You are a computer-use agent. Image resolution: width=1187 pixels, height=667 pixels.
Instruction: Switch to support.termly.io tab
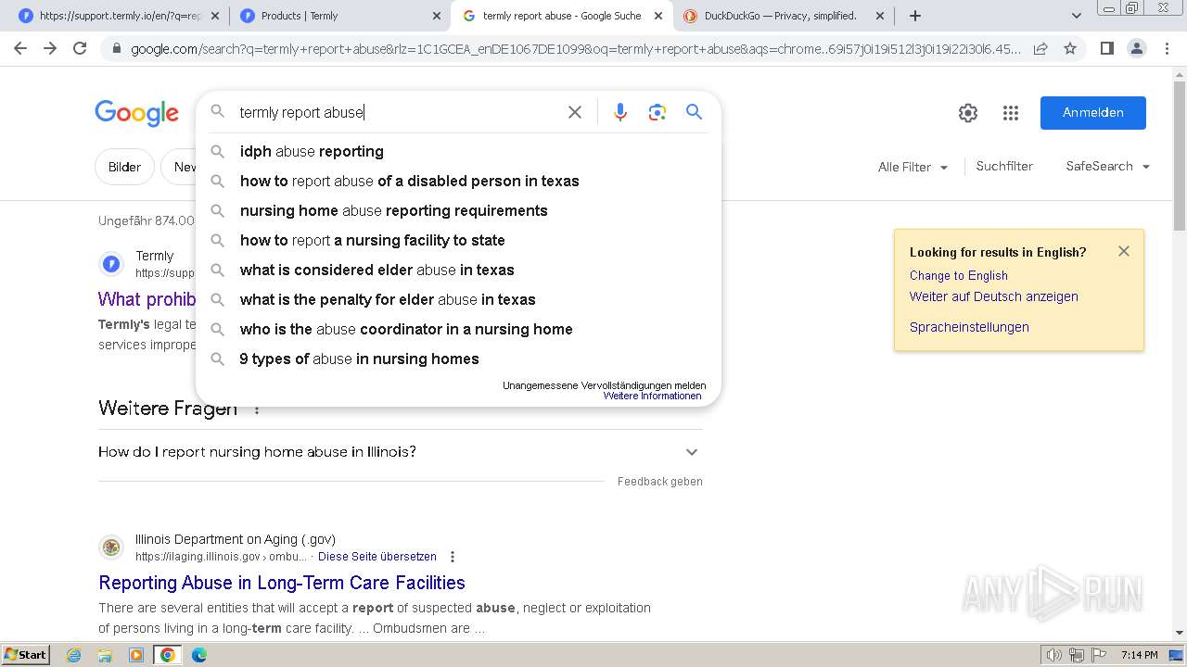[119, 16]
